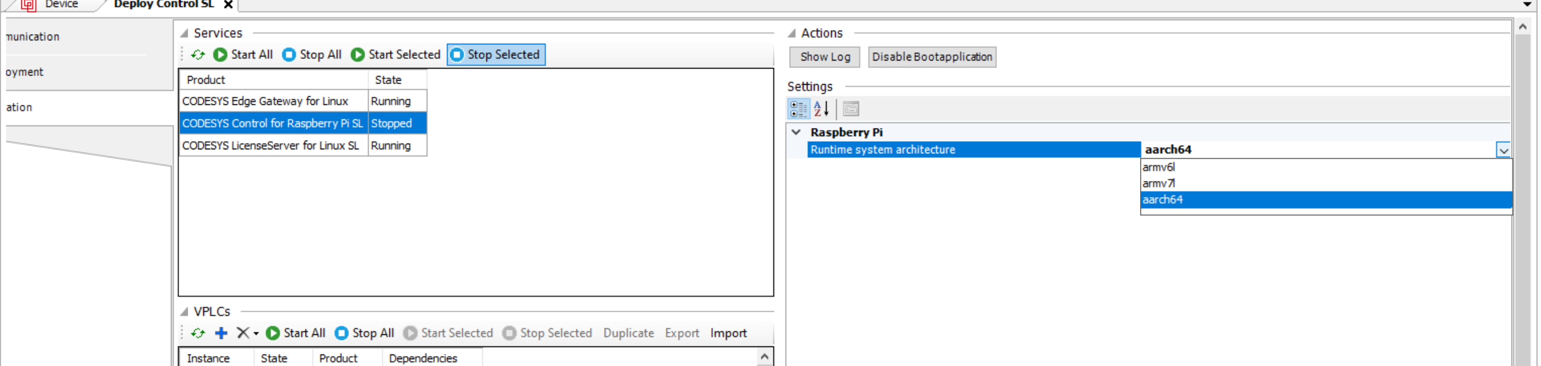Switch to the Device tab
The width and height of the screenshot is (1541, 366).
coord(62,4)
